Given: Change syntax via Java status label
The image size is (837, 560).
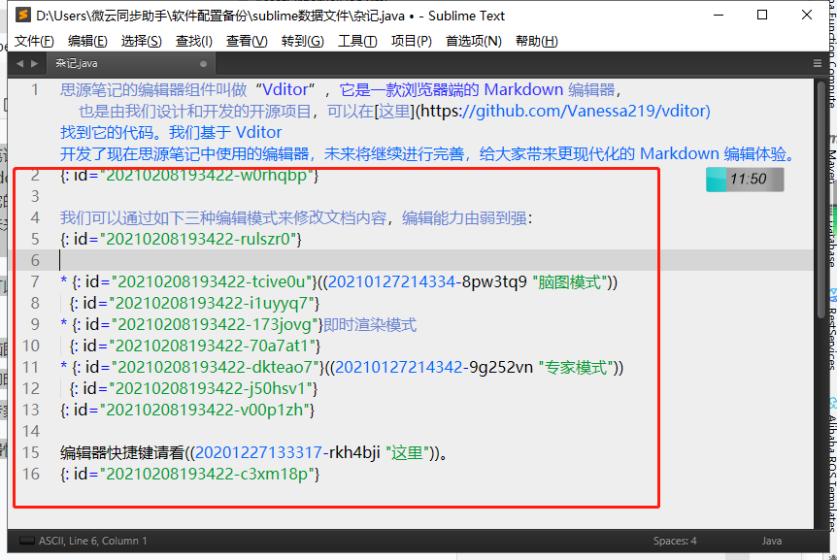Looking at the screenshot, I should 771,541.
